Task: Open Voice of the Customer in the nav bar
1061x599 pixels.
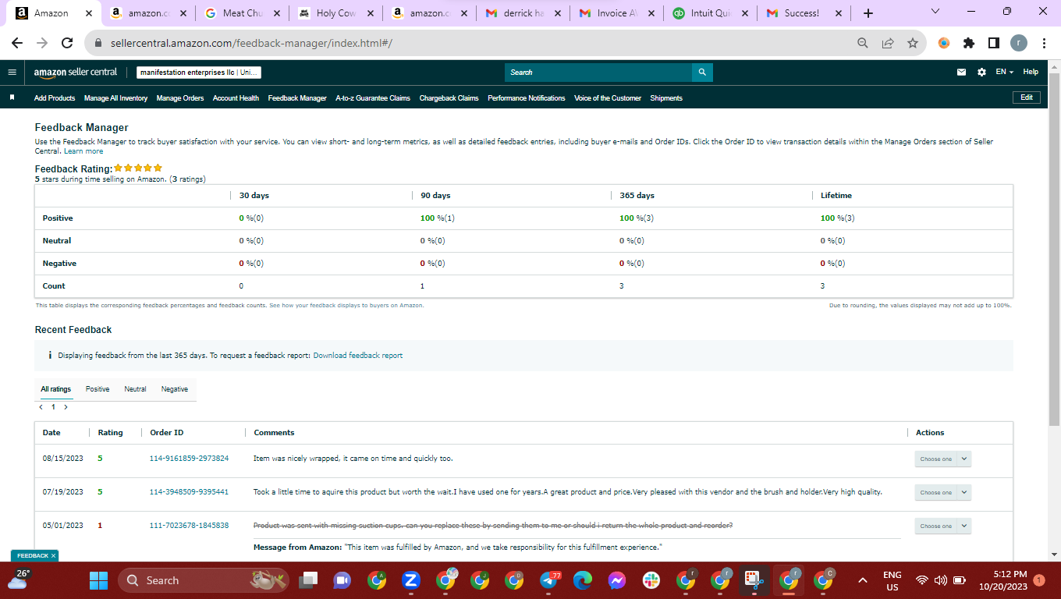Action: [x=608, y=98]
